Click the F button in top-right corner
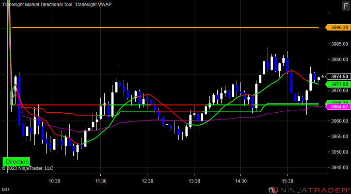Image resolution: width=351 pixels, height=194 pixels. (x=345, y=6)
